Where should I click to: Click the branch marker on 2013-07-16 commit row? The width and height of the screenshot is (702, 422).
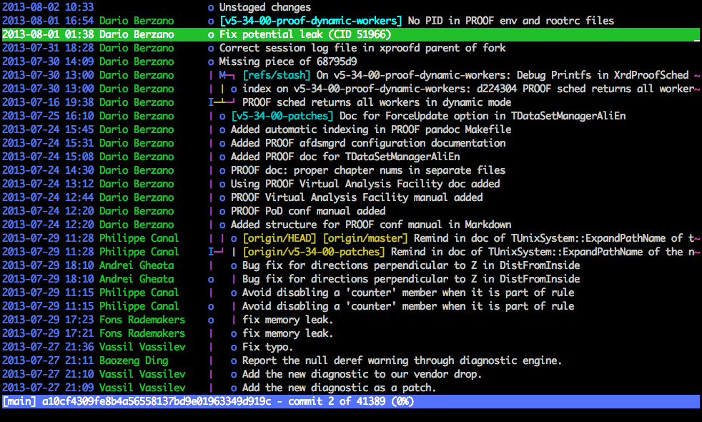(220, 102)
